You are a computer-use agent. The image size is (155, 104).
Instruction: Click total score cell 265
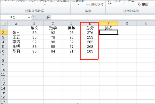point(90,51)
